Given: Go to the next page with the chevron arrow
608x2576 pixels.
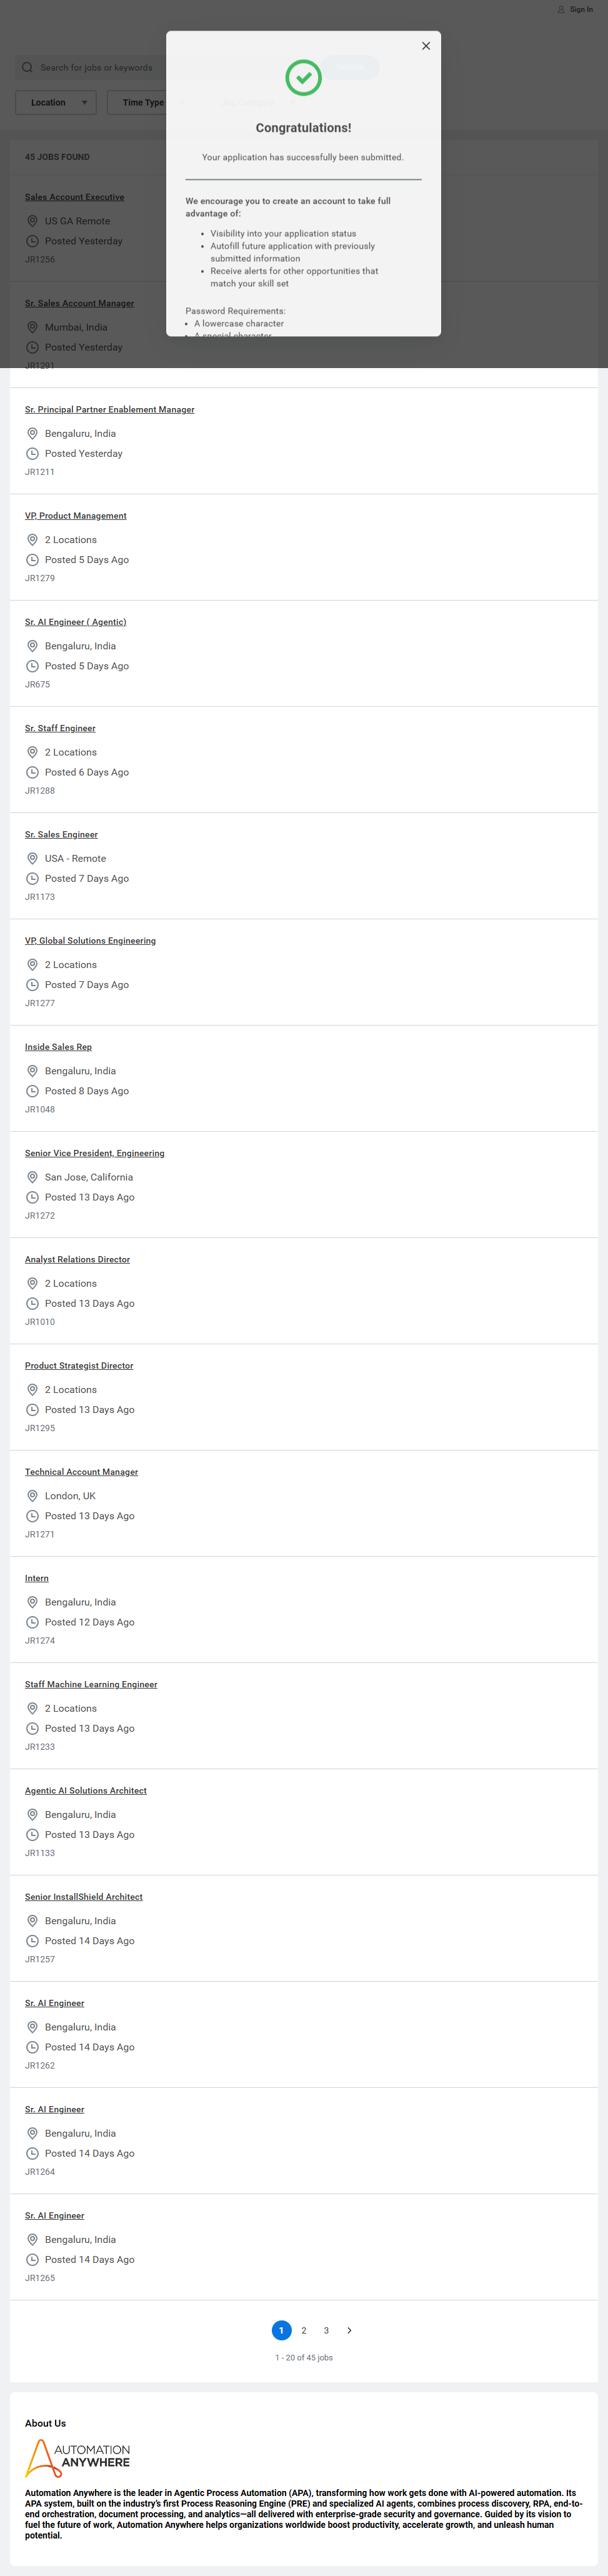Looking at the screenshot, I should pos(349,2330).
